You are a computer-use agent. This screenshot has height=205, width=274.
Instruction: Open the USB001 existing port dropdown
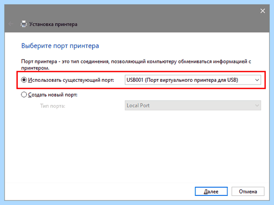point(193,80)
